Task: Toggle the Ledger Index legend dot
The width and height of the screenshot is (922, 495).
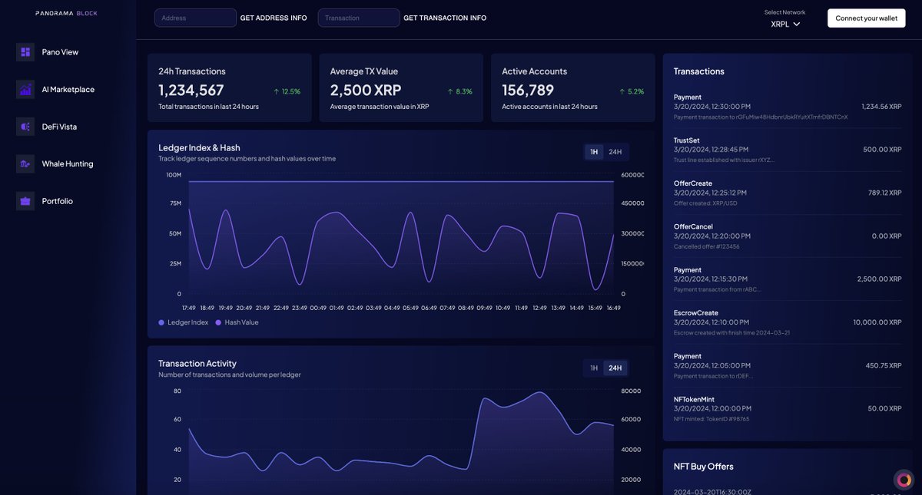Action: point(161,322)
